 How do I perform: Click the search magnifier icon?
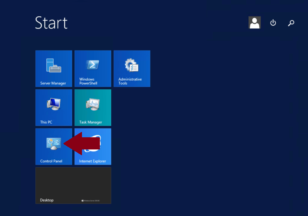pos(291,23)
